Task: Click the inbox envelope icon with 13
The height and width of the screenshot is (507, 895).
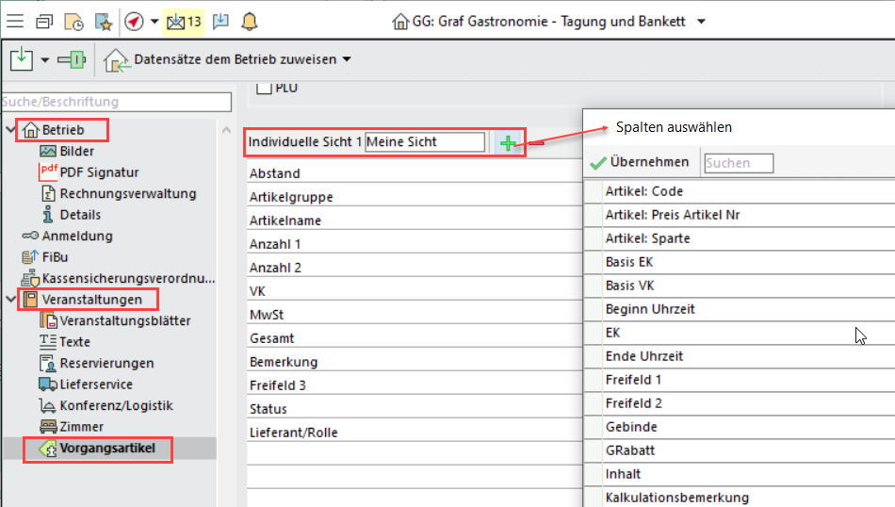Action: coord(182,21)
